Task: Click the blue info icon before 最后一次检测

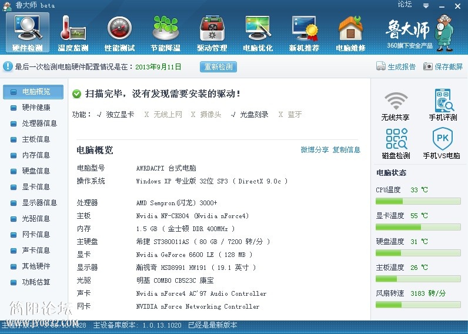Action: [x=8, y=66]
